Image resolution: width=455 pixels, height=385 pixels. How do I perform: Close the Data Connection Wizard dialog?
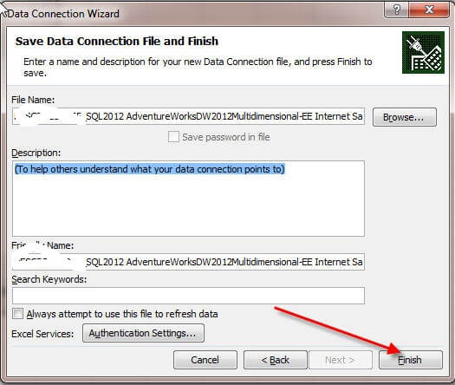point(429,10)
